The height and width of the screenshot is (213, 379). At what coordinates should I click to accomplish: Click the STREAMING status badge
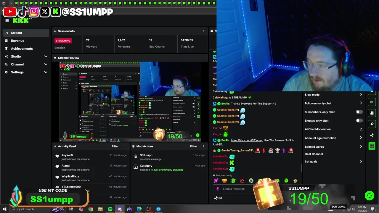pyautogui.click(x=63, y=41)
